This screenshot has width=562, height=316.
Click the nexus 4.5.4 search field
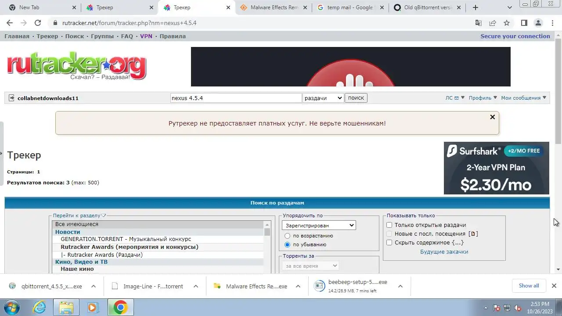pos(236,98)
